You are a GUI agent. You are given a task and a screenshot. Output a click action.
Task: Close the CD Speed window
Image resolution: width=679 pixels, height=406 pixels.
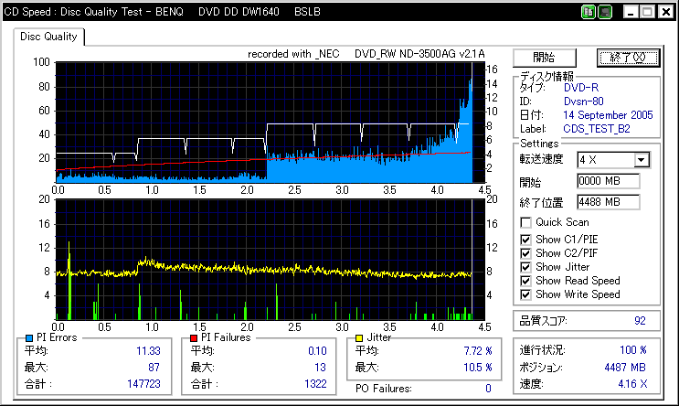(x=666, y=12)
